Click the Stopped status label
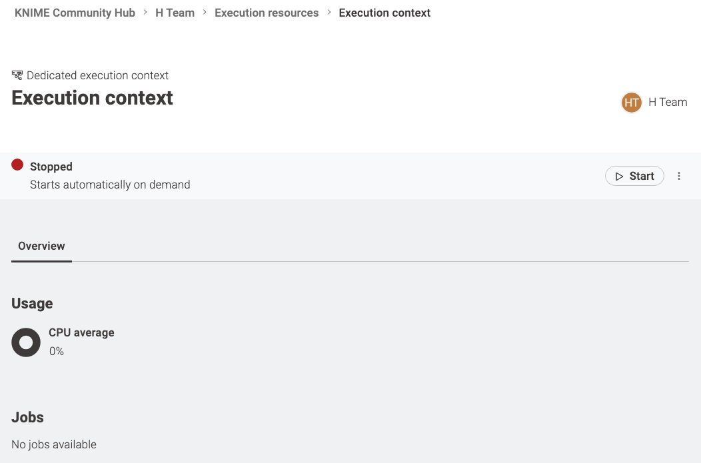 (51, 167)
